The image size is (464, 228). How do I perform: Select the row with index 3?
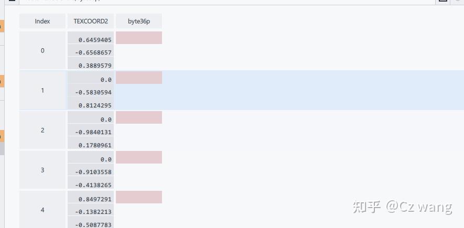click(x=42, y=170)
